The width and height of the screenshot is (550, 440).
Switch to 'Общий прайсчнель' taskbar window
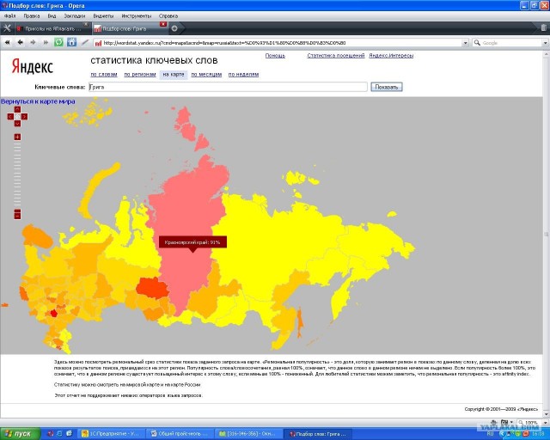180,434
